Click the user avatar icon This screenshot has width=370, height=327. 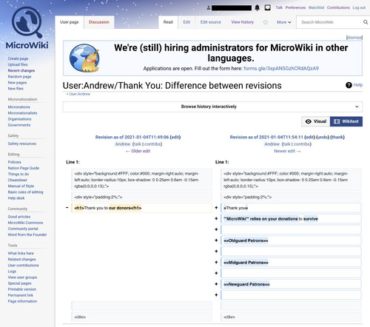point(209,8)
